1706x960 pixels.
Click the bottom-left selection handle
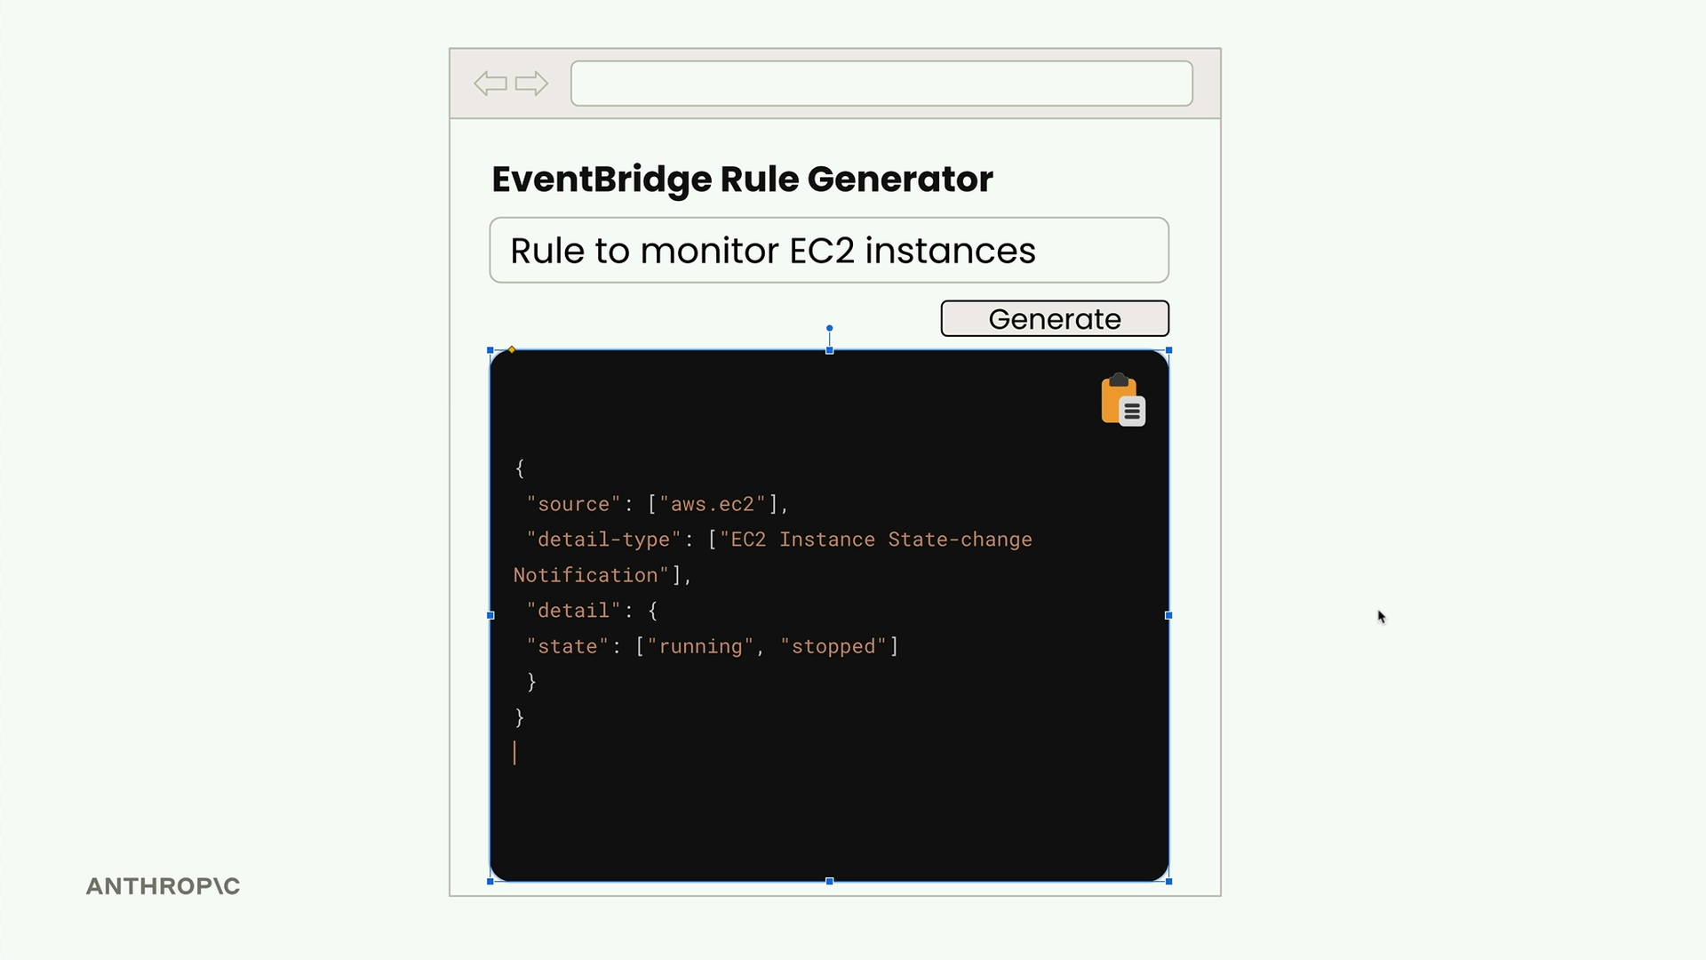[490, 881]
